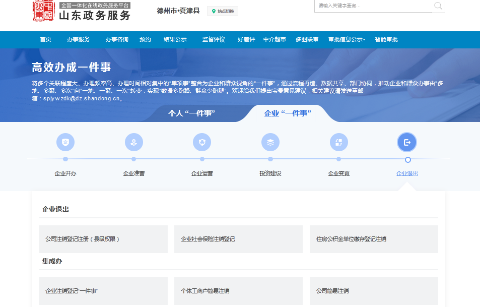Open the 办事咨询 menu item
The width and height of the screenshot is (480, 307).
pos(117,39)
